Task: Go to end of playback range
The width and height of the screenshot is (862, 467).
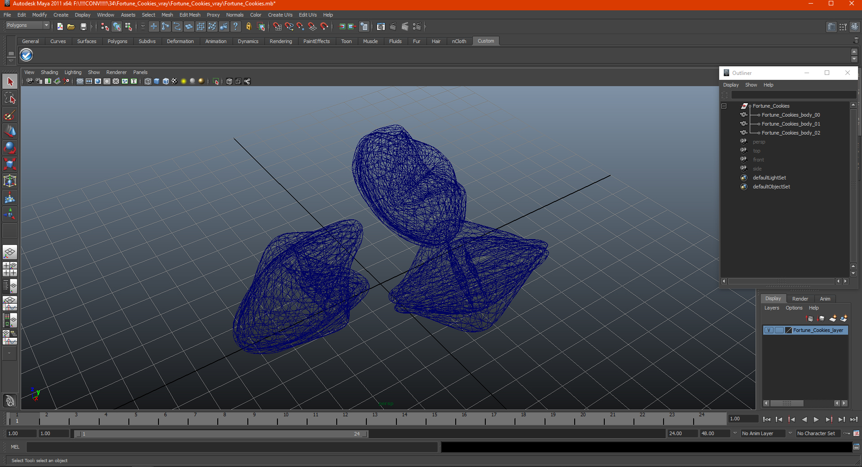Action: (854, 419)
